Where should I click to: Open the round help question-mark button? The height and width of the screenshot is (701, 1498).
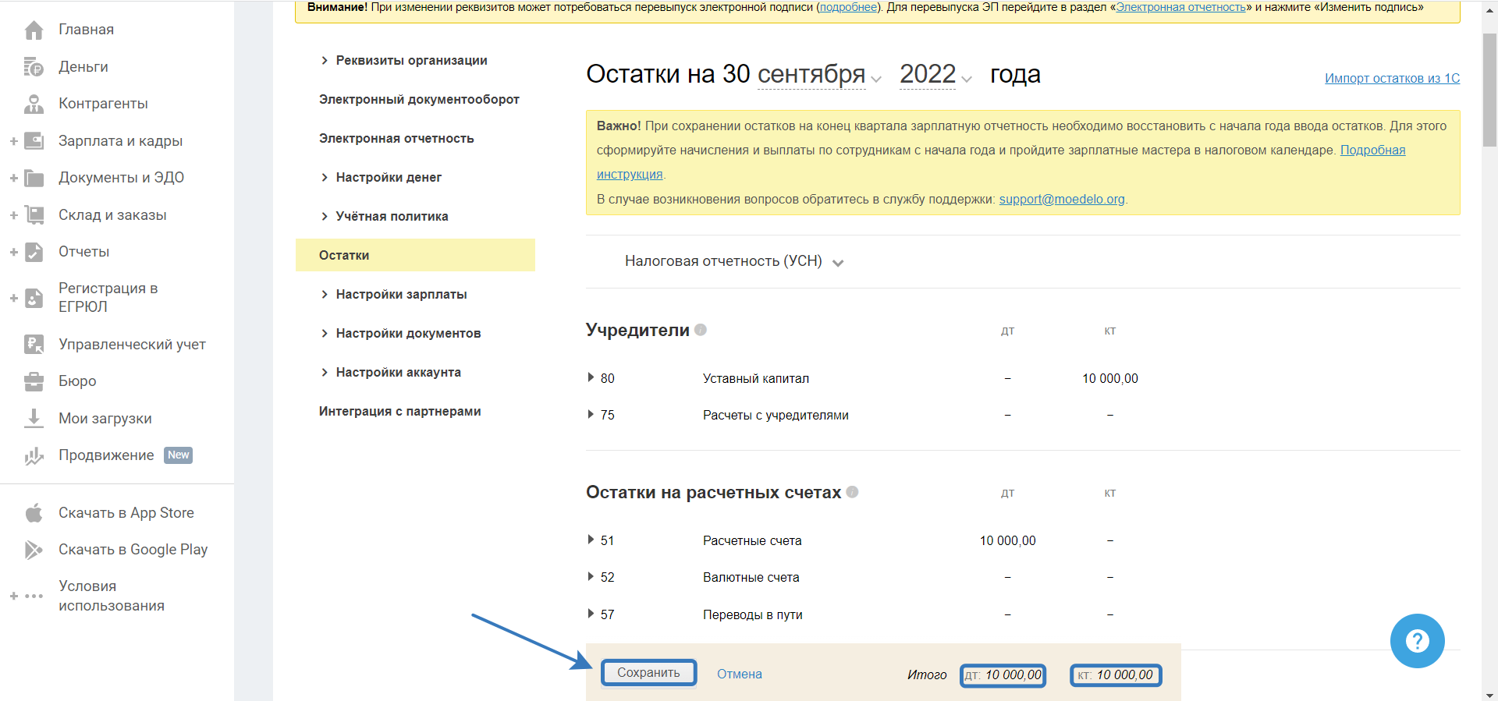(x=1417, y=641)
